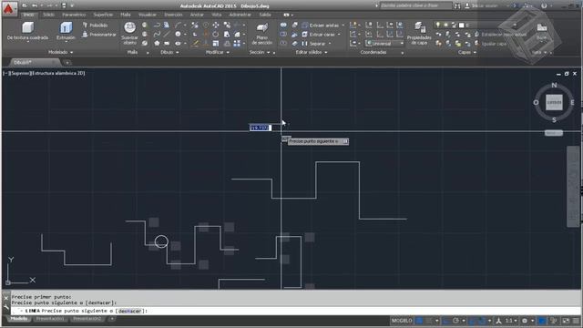This screenshot has width=583, height=328.
Task: Select the Plano de sección tool
Action: (x=262, y=34)
